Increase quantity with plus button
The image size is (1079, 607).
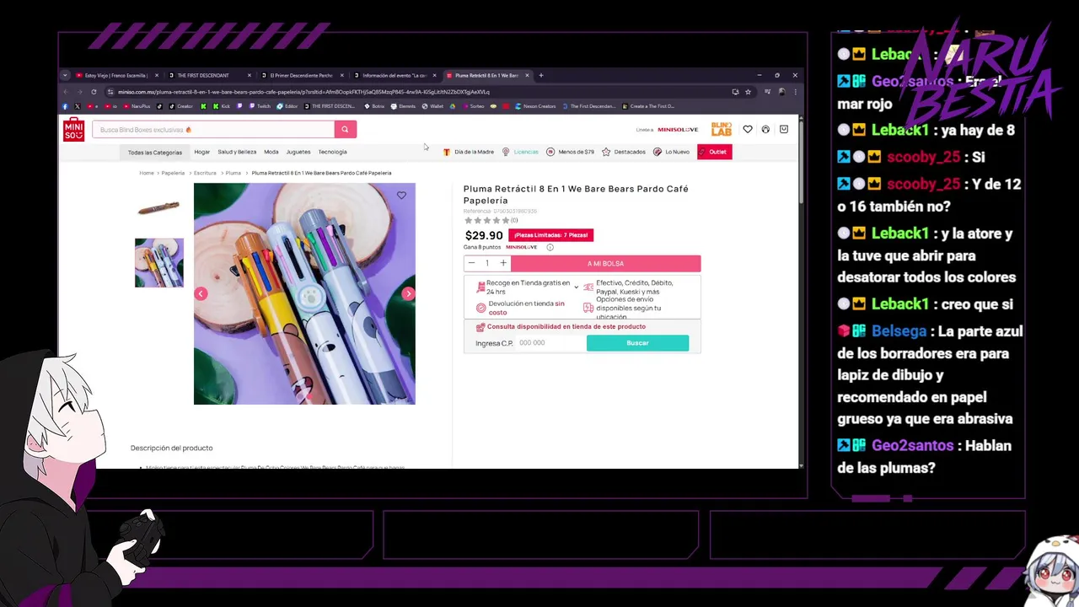click(x=503, y=263)
